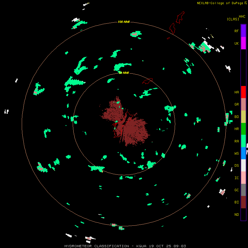Click the UK magenta legend swatch

243,43
